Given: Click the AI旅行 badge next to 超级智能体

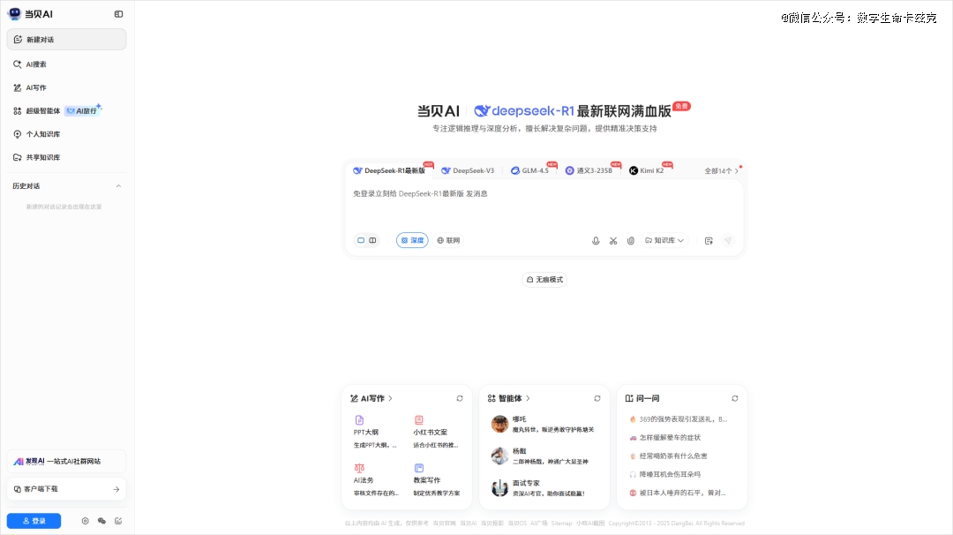Looking at the screenshot, I should [82, 110].
